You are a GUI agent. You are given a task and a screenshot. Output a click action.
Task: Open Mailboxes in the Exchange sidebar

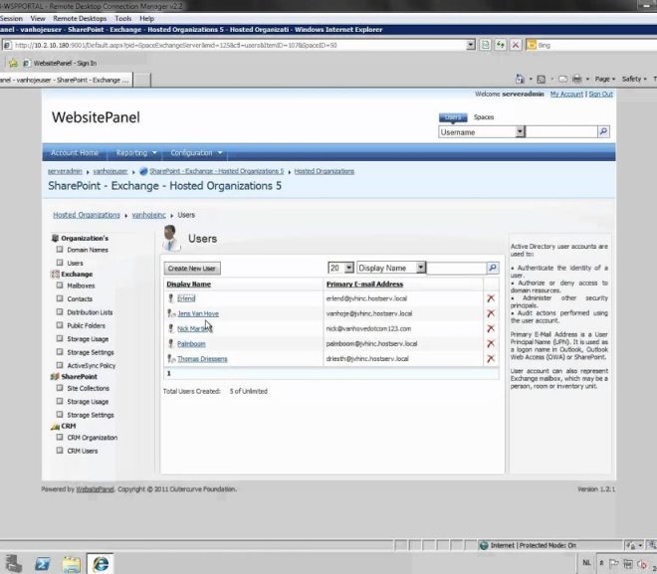(x=81, y=286)
